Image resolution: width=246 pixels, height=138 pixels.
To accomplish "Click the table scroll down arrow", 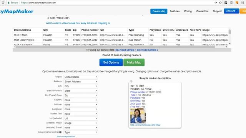I will pos(230,44).
